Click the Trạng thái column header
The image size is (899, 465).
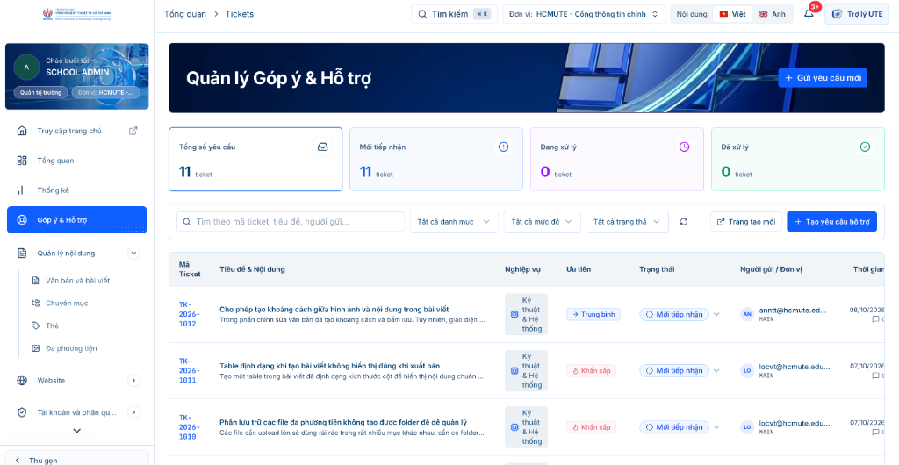point(657,269)
